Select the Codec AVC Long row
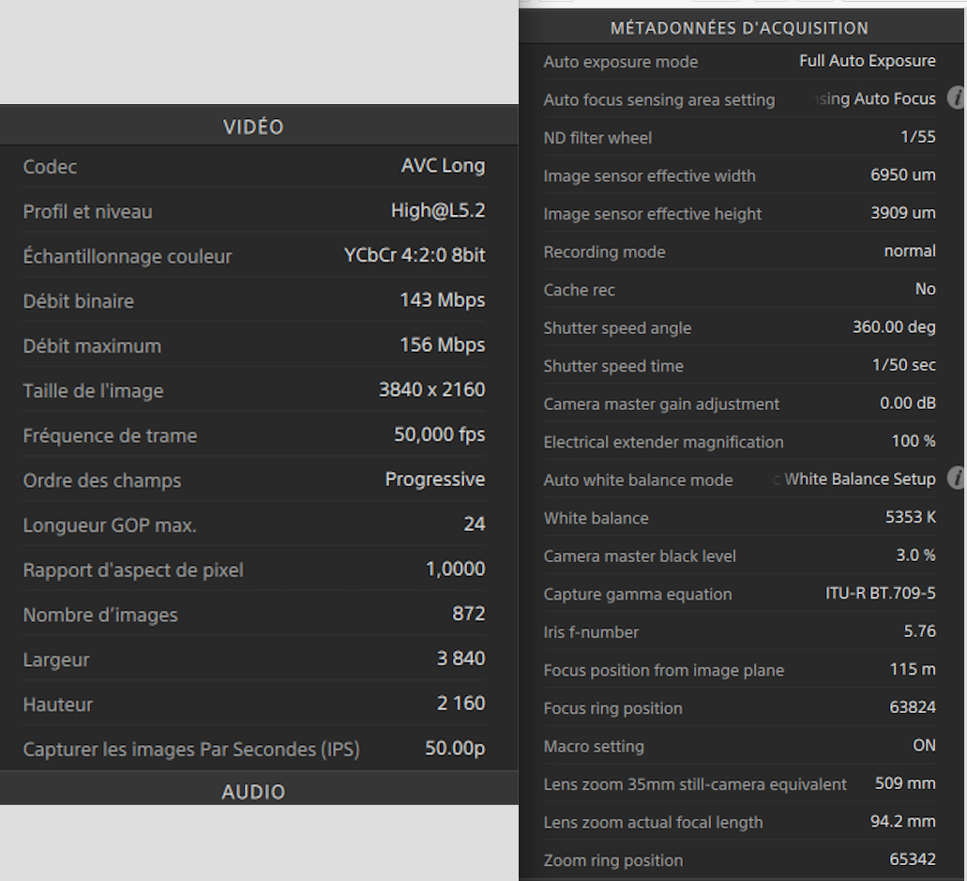Image resolution: width=967 pixels, height=881 pixels. (253, 167)
